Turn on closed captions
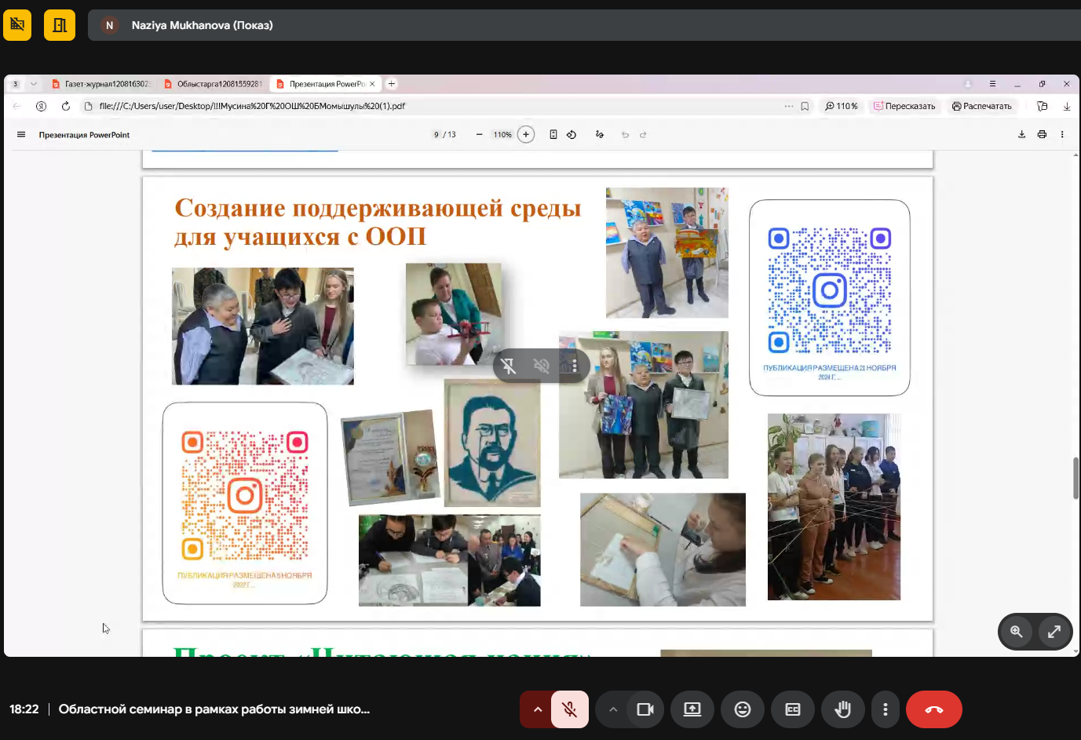 [793, 709]
